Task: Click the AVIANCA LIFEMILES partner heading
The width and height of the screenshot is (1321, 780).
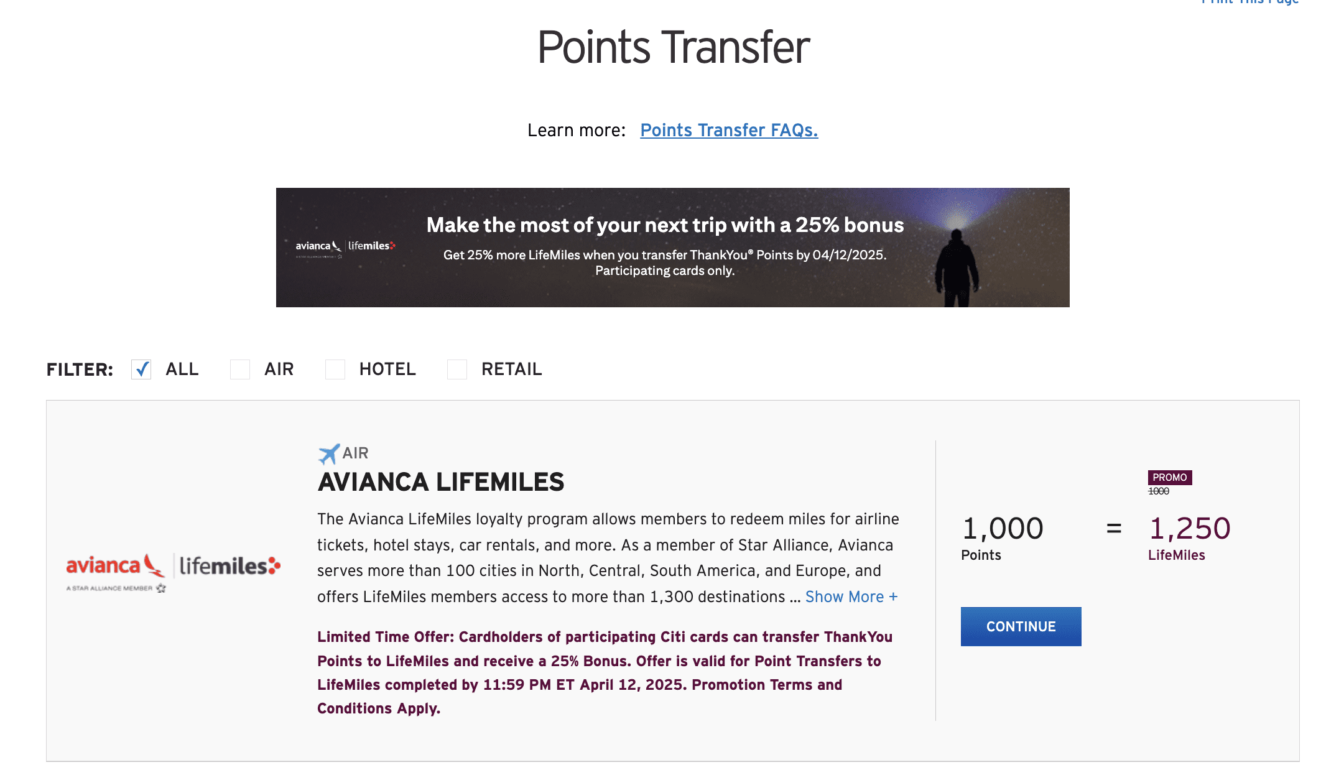Action: 440,482
